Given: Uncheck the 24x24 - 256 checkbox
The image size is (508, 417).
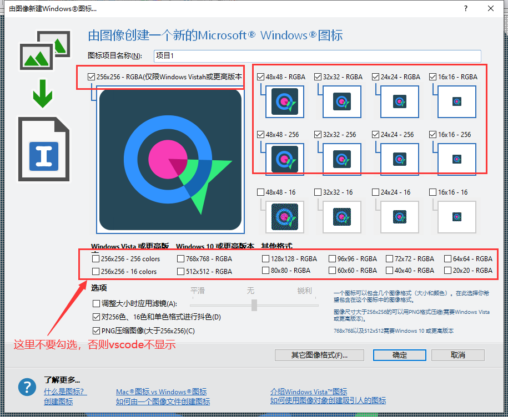Looking at the screenshot, I should coord(375,135).
